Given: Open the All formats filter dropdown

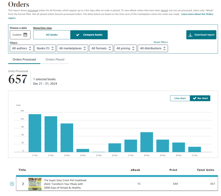Looking at the screenshot, I should 101,48.
